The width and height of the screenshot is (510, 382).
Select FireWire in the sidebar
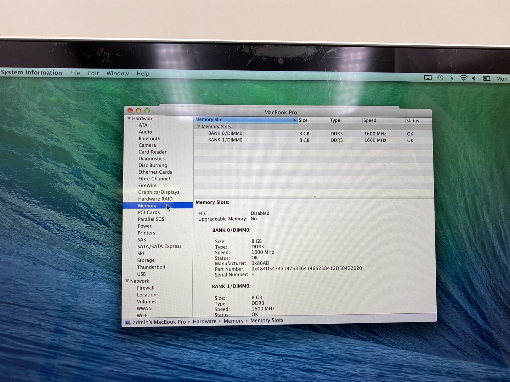click(147, 186)
